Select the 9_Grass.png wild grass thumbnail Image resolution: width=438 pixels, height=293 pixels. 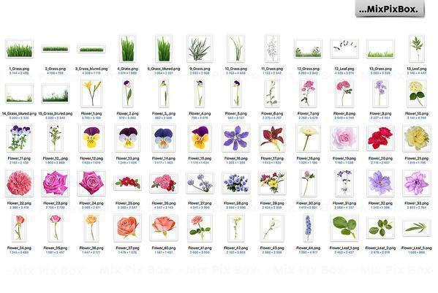[x=200, y=48]
